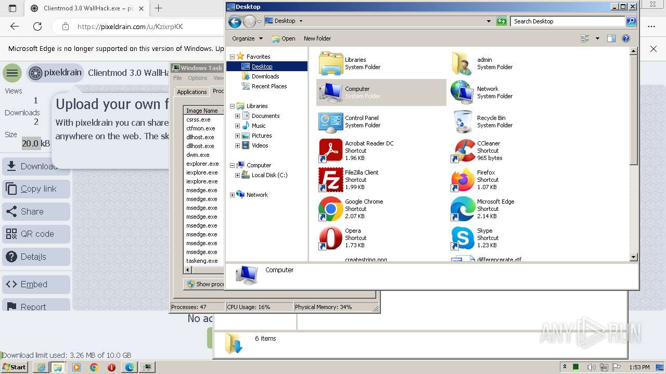This screenshot has height=374, width=666.
Task: Open the Organize dropdown menu
Action: 248,38
